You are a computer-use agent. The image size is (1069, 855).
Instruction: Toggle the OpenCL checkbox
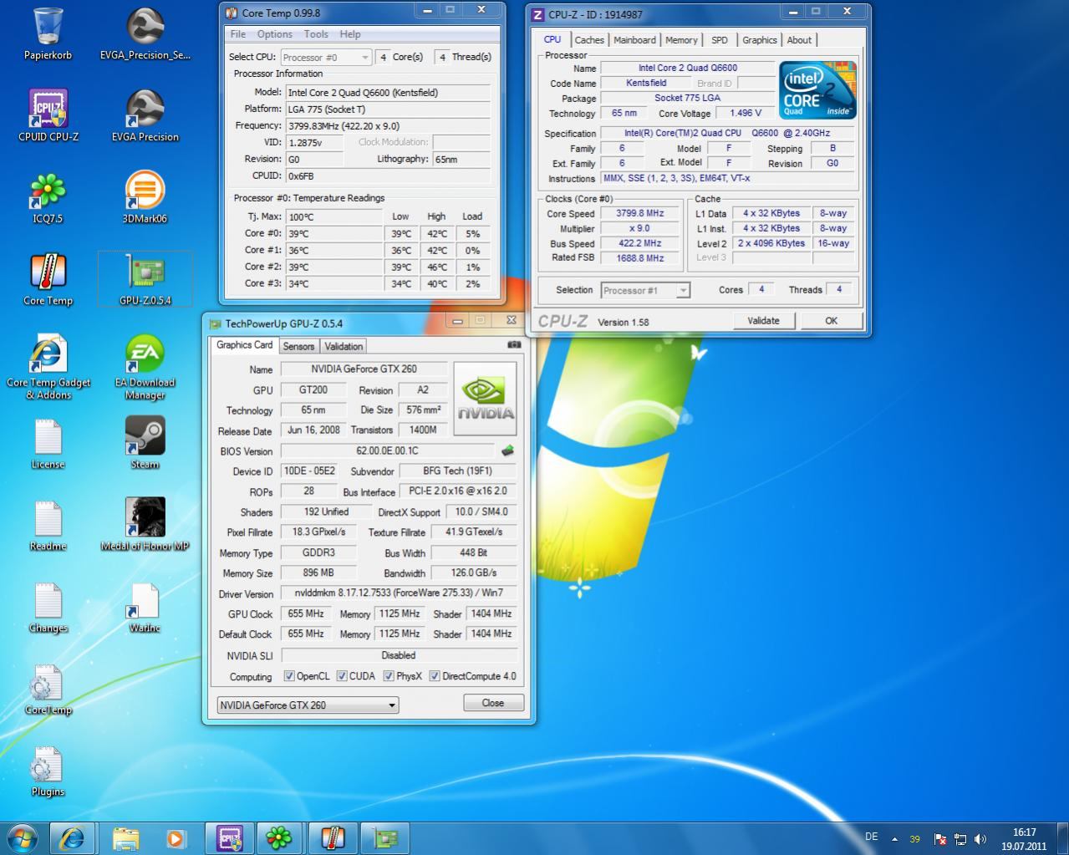(289, 676)
